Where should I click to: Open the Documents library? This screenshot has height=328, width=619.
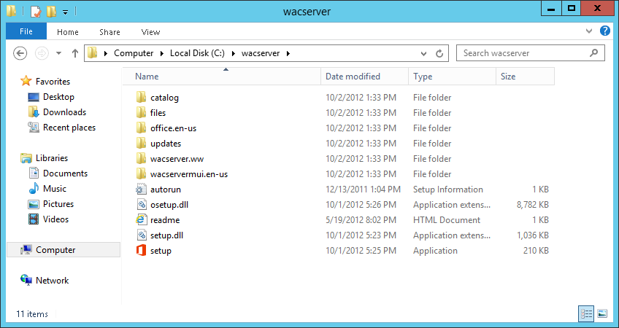coord(65,173)
